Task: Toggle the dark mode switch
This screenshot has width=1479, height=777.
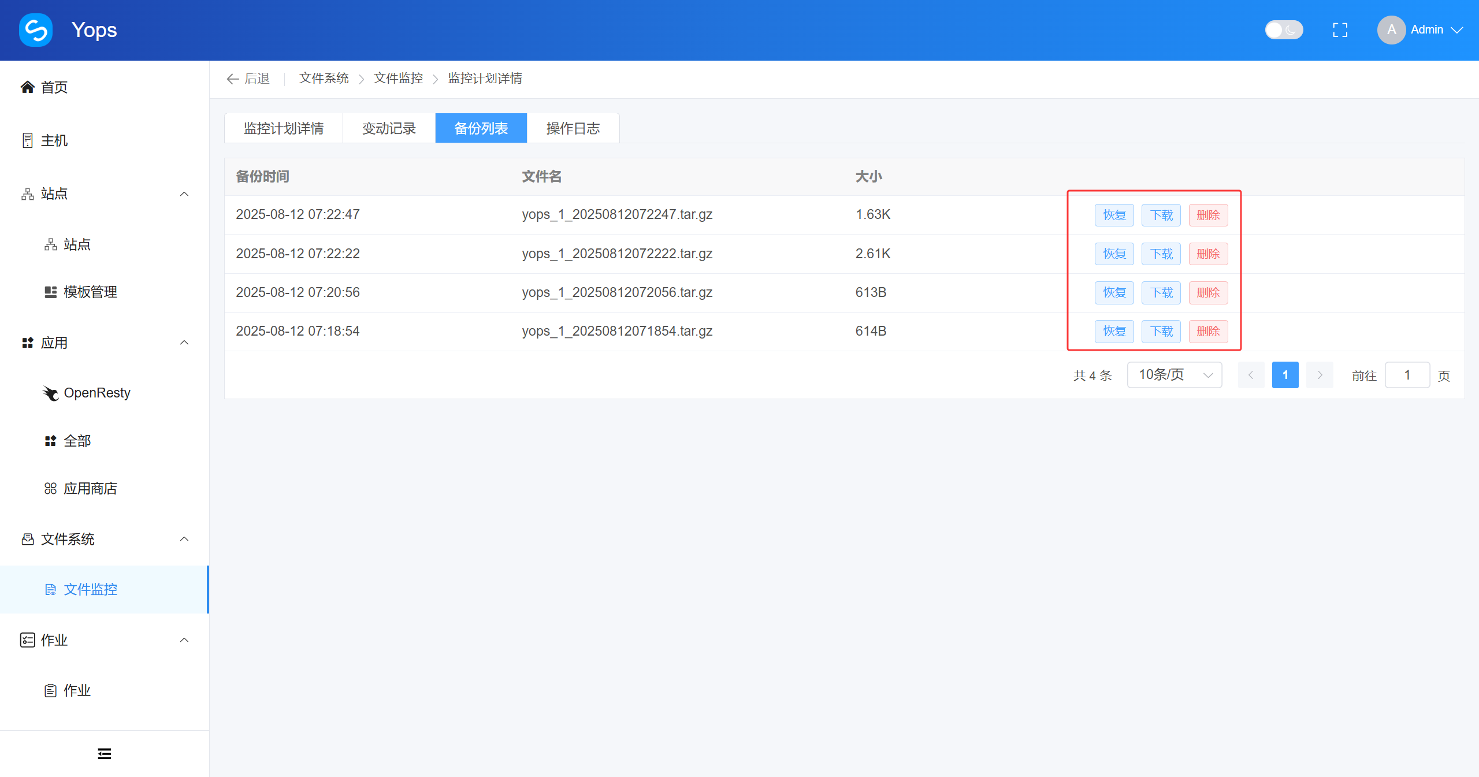Action: (1283, 30)
